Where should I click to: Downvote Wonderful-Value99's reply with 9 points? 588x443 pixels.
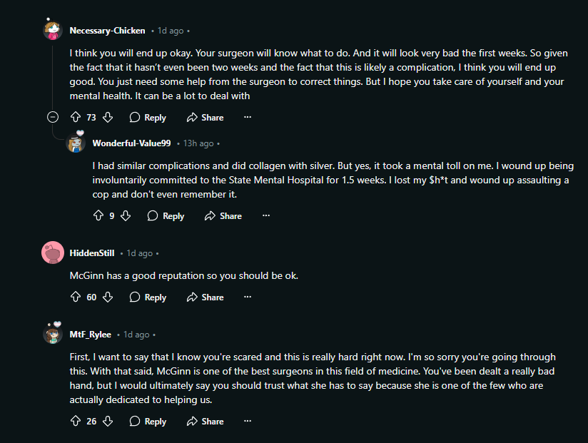(x=126, y=215)
